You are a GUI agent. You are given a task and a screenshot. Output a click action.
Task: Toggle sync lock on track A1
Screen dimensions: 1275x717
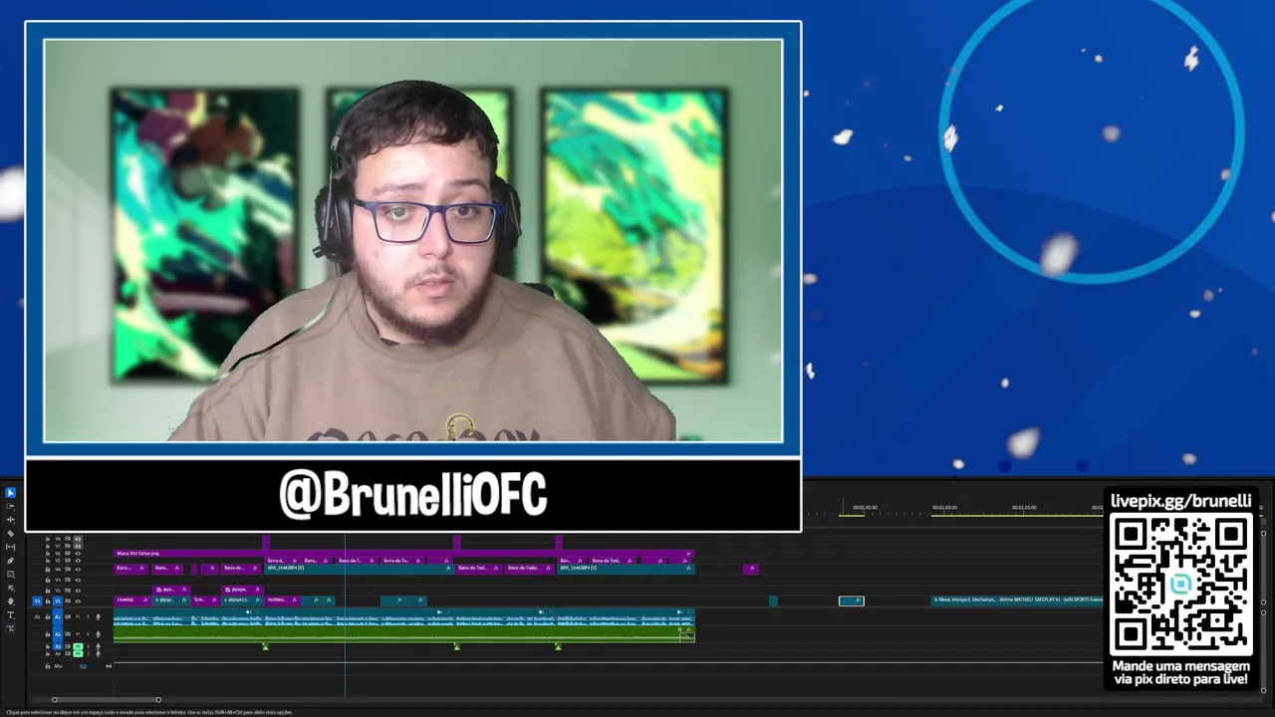[x=68, y=616]
